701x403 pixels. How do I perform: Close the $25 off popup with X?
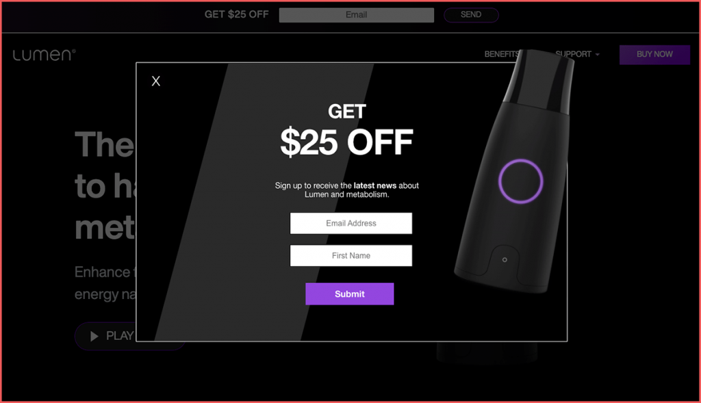155,81
